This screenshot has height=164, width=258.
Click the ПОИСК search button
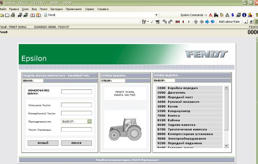[x=76, y=143]
